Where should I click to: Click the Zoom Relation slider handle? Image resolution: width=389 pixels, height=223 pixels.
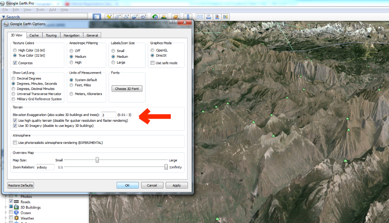point(166,167)
